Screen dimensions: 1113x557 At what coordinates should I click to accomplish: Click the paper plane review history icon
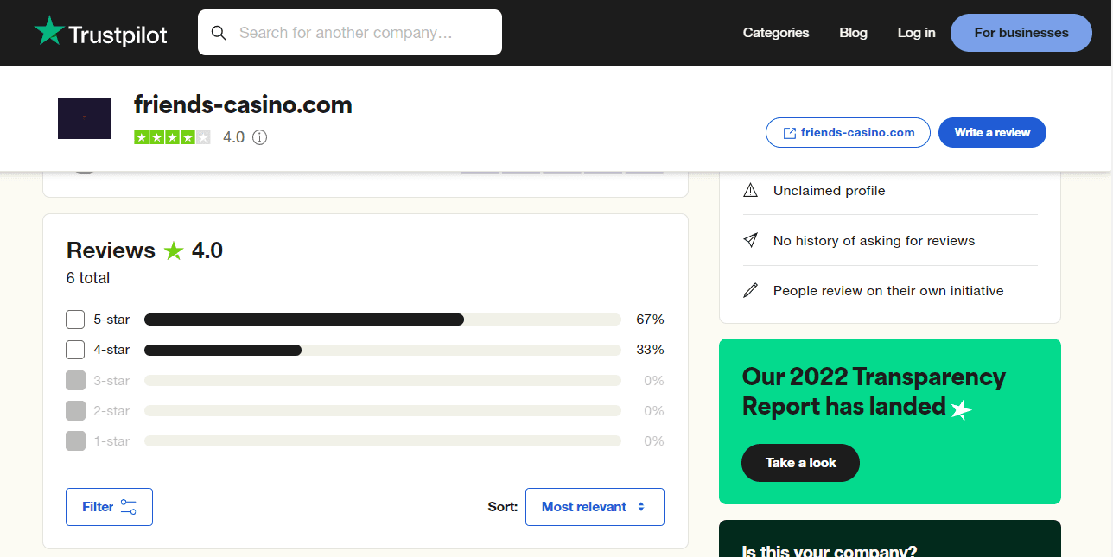pos(750,241)
